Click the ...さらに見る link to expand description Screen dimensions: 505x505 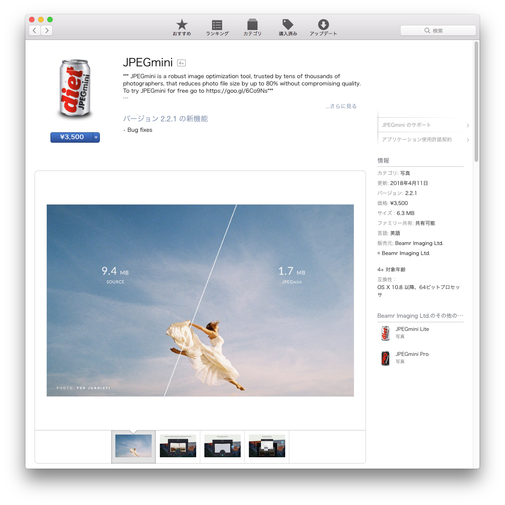tap(340, 105)
